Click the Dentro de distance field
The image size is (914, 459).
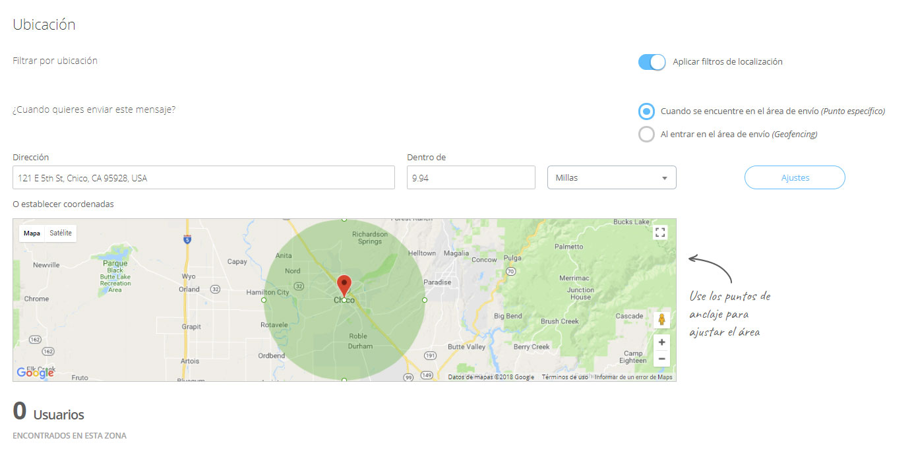pos(471,177)
